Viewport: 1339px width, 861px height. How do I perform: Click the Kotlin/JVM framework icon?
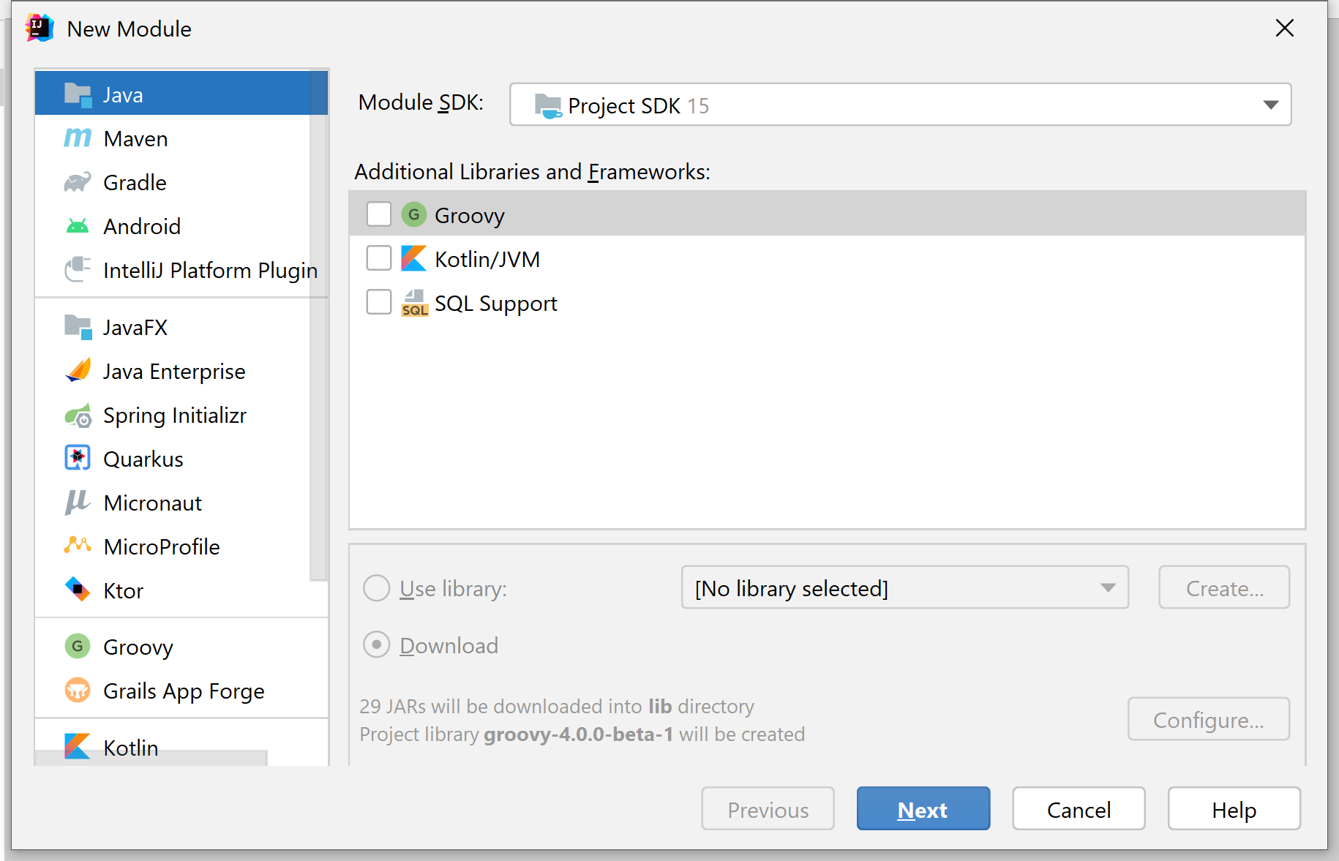(x=414, y=258)
